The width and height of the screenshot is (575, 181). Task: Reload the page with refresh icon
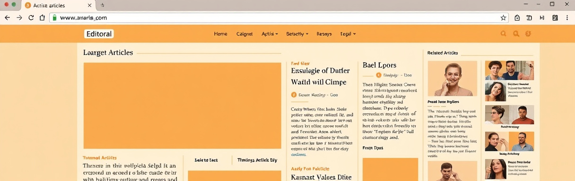pyautogui.click(x=31, y=17)
